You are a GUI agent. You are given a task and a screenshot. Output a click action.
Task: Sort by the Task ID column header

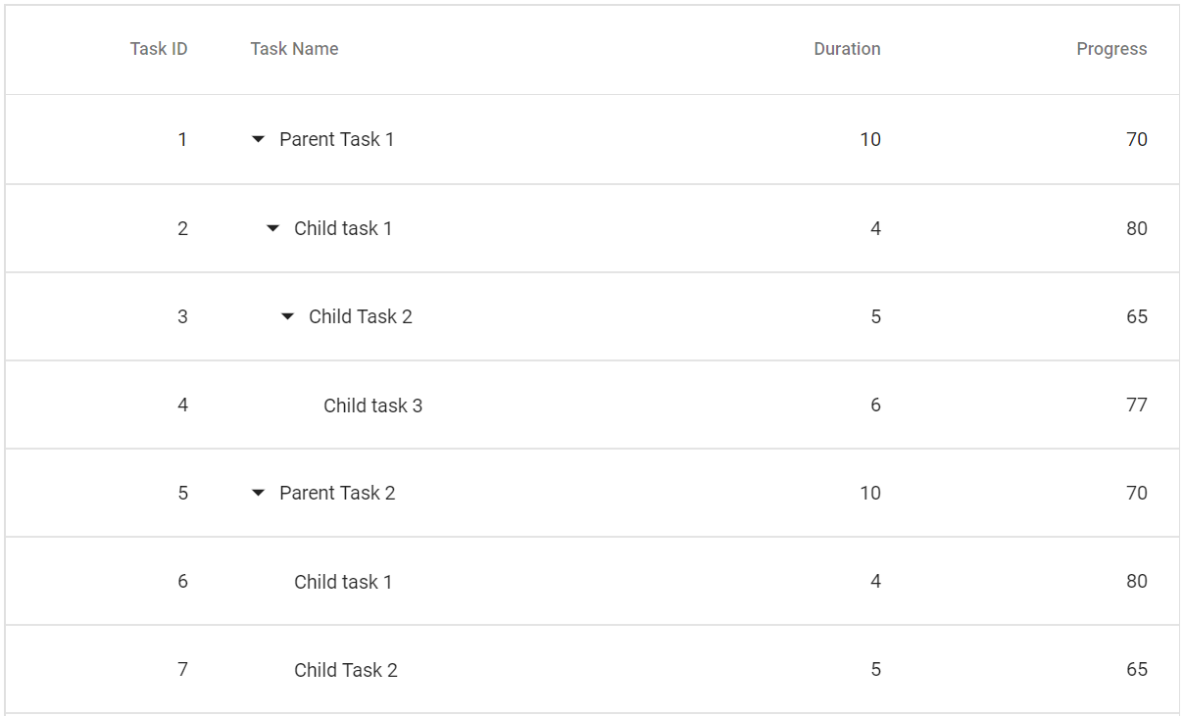pyautogui.click(x=158, y=48)
